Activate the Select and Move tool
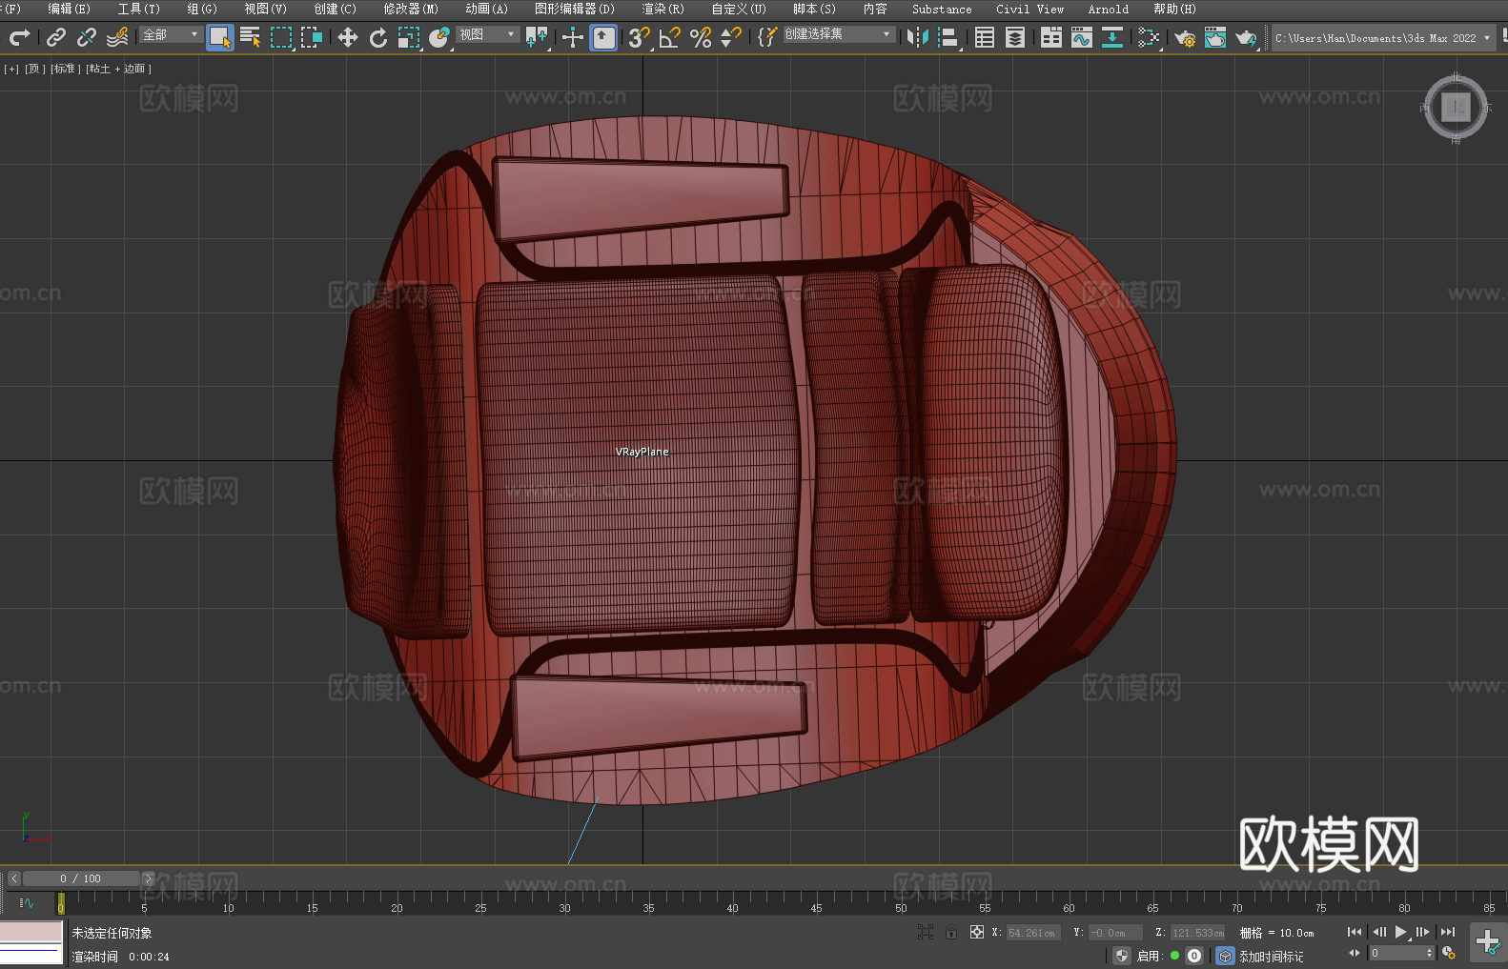Screen dimensions: 1508x969 tap(348, 37)
